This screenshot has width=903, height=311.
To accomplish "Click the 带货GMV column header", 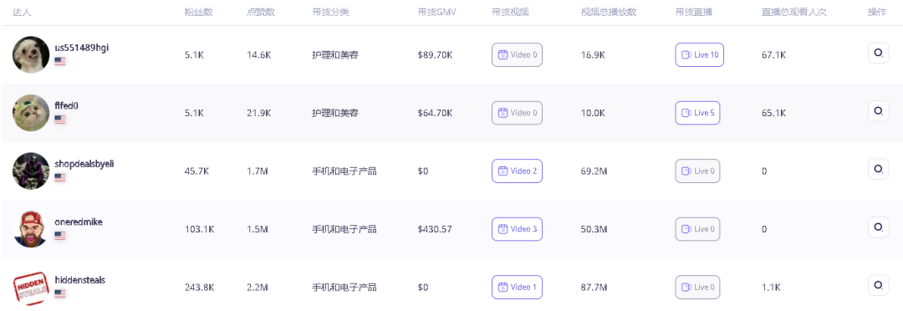I will pos(437,12).
